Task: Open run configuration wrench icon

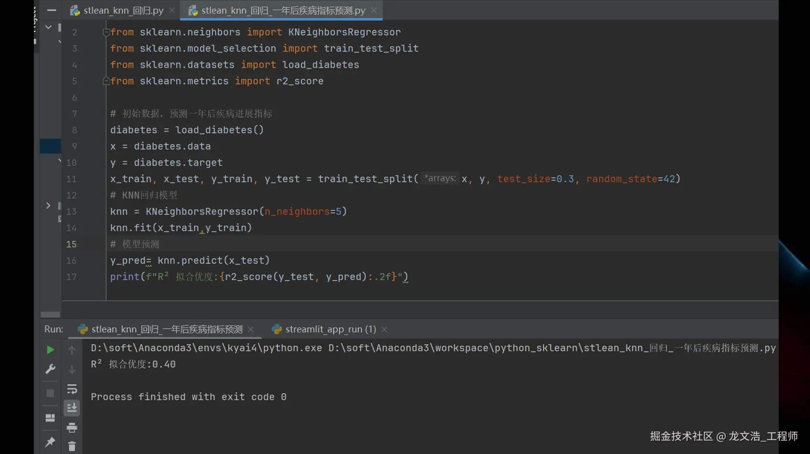Action: pos(50,369)
